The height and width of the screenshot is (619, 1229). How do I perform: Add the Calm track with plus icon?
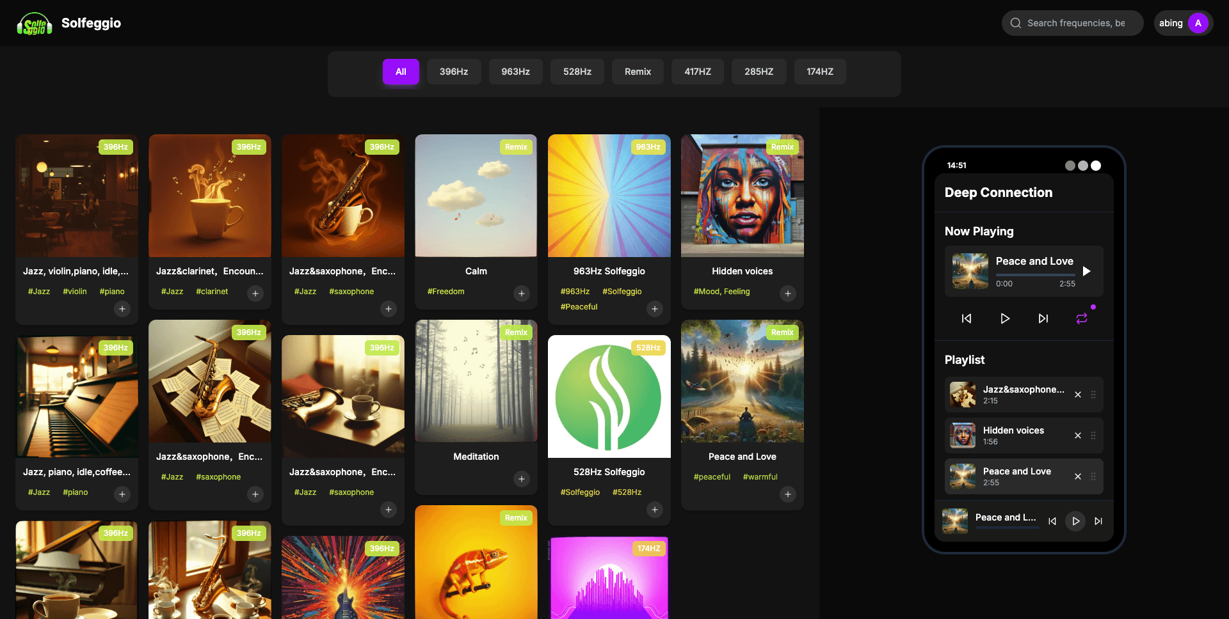click(x=522, y=294)
